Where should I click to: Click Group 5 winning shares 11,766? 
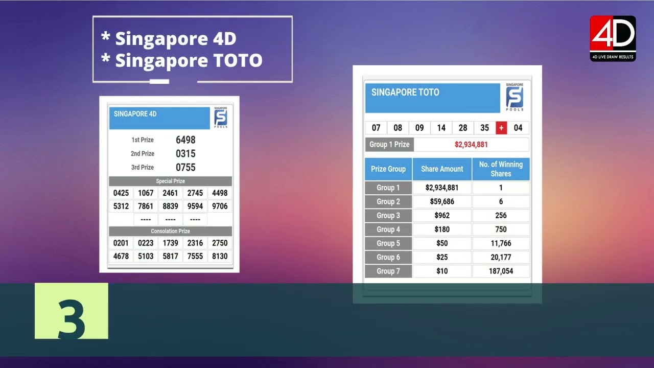click(501, 243)
